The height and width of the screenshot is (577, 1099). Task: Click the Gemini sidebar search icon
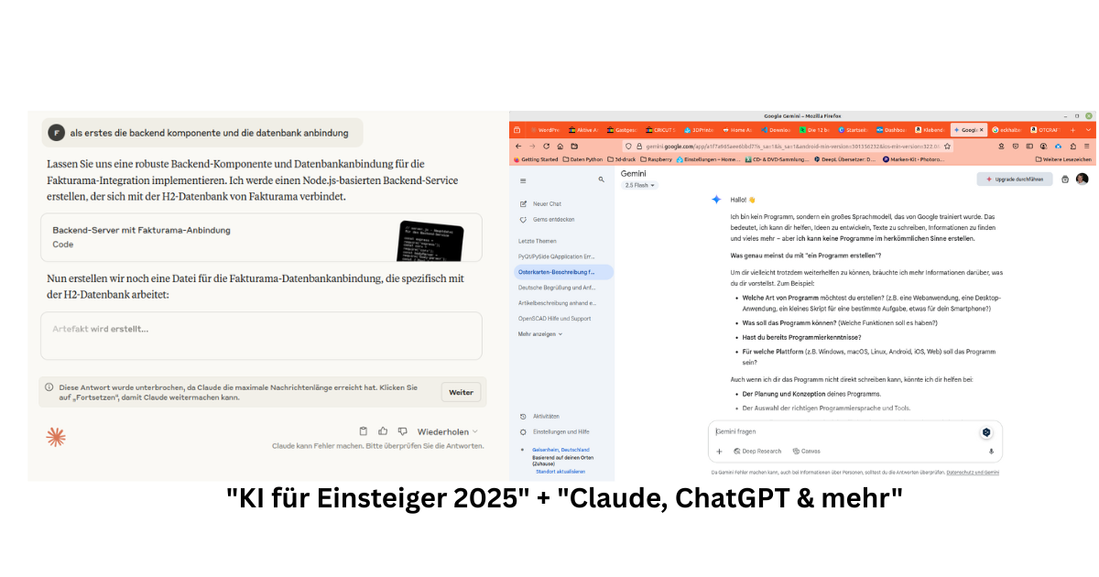601,180
